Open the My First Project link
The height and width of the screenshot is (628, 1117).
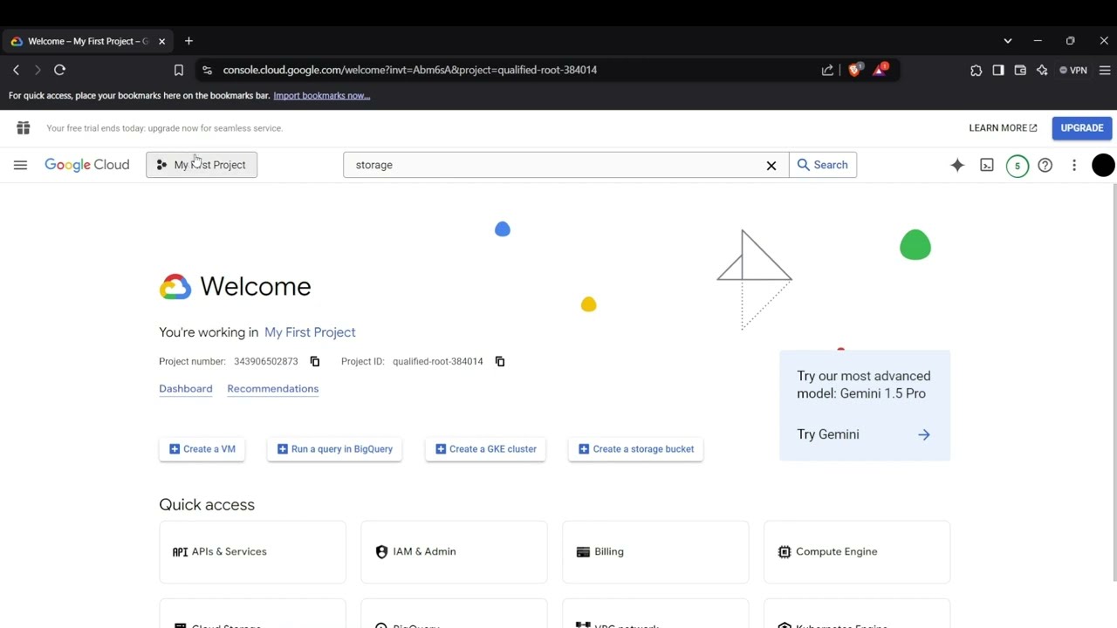(x=310, y=332)
